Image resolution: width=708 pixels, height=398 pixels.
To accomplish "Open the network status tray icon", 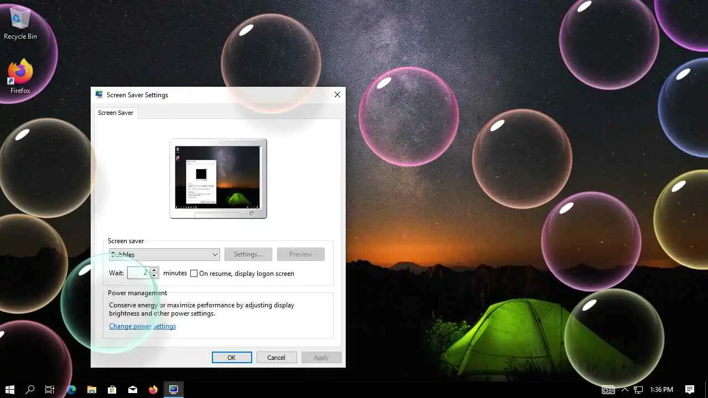I will pyautogui.click(x=638, y=390).
